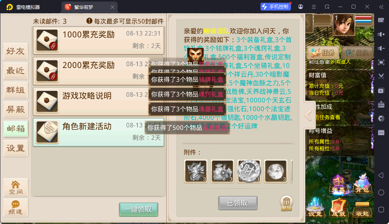Click the emulator volume up icon
The width and height of the screenshot is (389, 224).
[381, 34]
